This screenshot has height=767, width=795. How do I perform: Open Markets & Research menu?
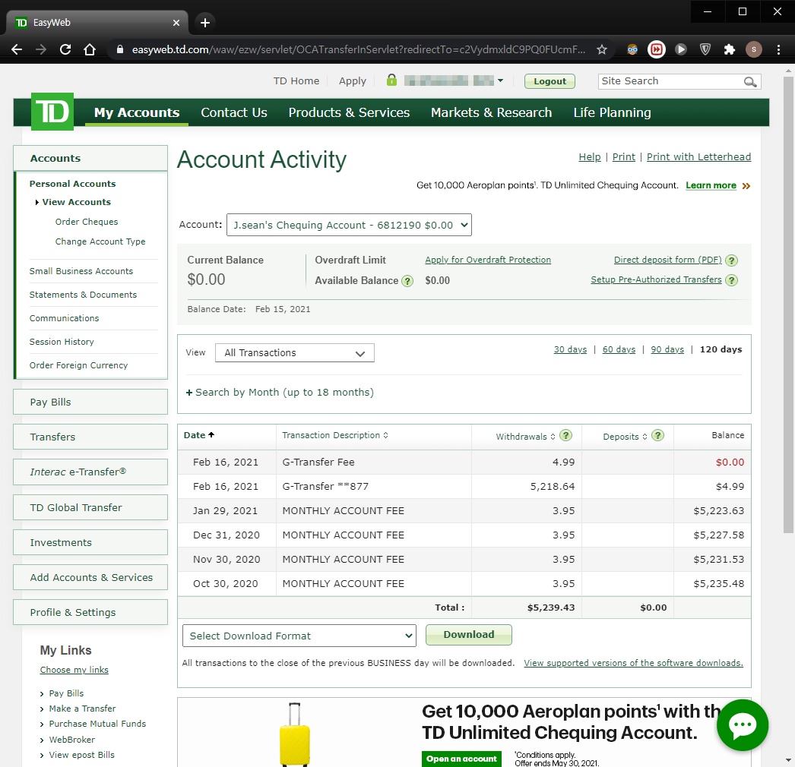[491, 112]
